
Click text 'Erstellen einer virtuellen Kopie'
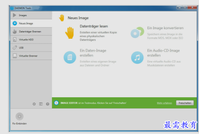pyautogui.click(x=98, y=32)
